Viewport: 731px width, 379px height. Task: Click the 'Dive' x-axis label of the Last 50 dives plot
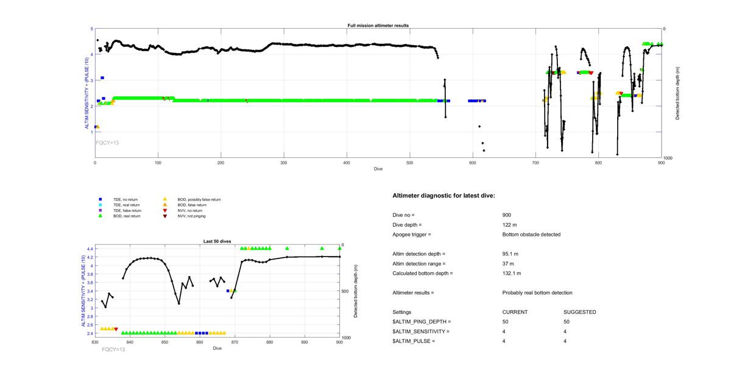(217, 348)
